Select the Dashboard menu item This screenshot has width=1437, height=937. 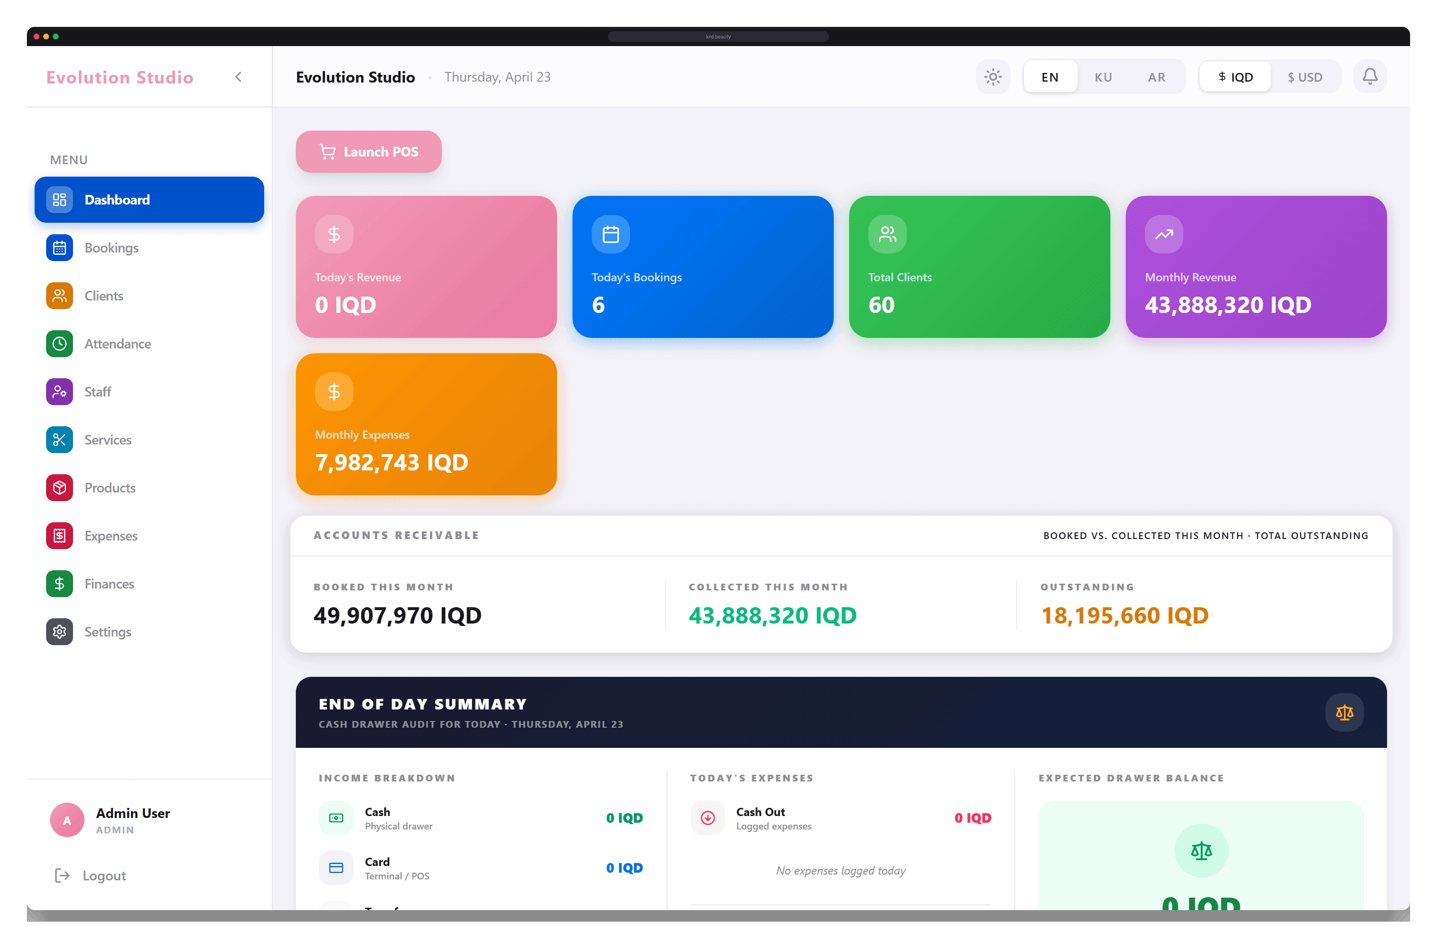coord(148,200)
